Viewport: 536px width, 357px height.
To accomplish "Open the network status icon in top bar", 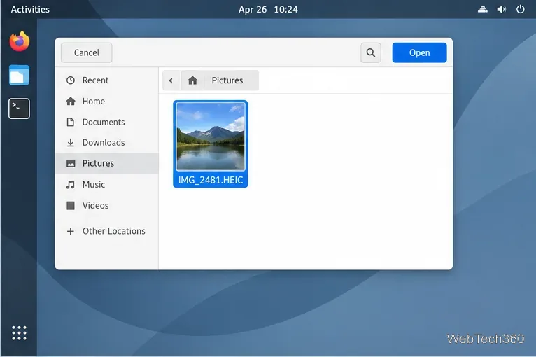I will [482, 9].
